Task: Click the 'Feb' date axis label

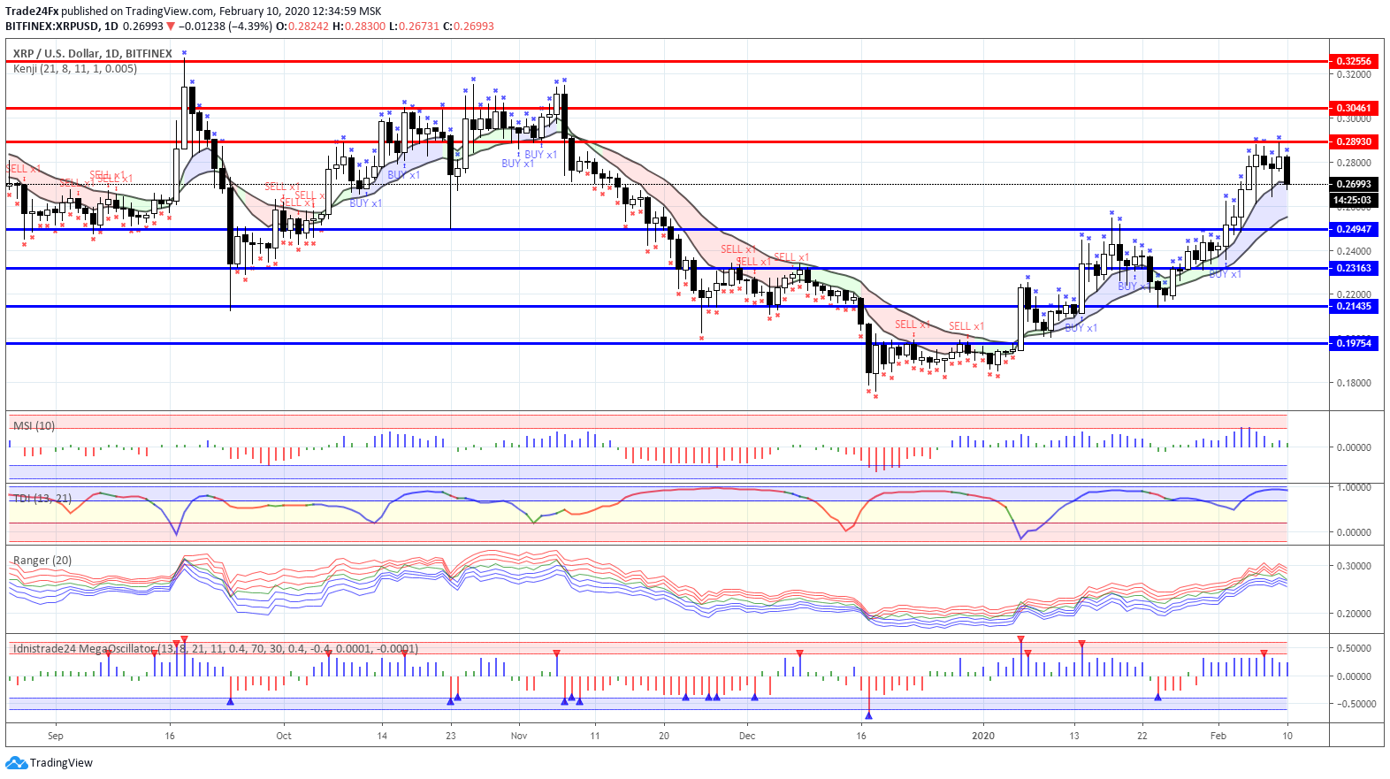Action: (1218, 736)
